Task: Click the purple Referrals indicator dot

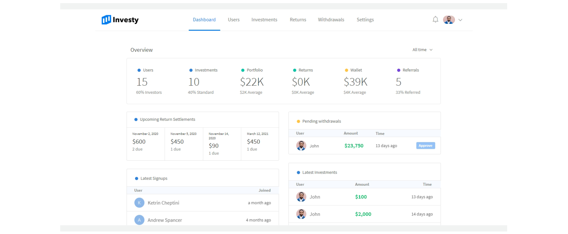Action: (x=399, y=70)
